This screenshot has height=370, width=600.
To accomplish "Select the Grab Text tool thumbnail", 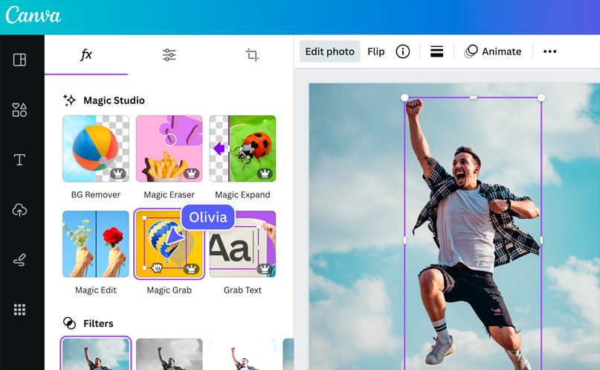I will pyautogui.click(x=242, y=244).
